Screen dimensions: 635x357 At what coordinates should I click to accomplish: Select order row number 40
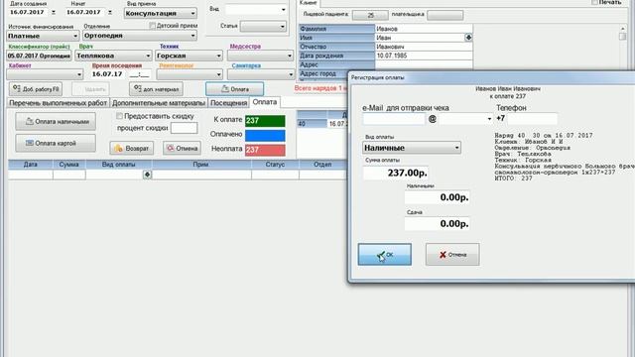coord(312,124)
